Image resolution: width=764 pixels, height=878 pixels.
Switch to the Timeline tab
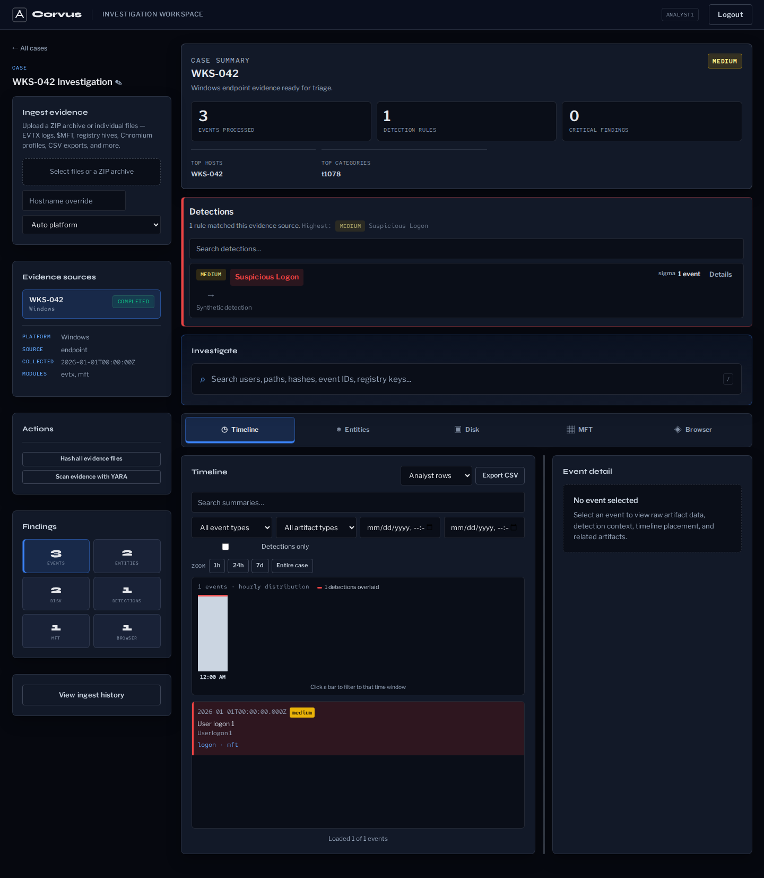(240, 430)
